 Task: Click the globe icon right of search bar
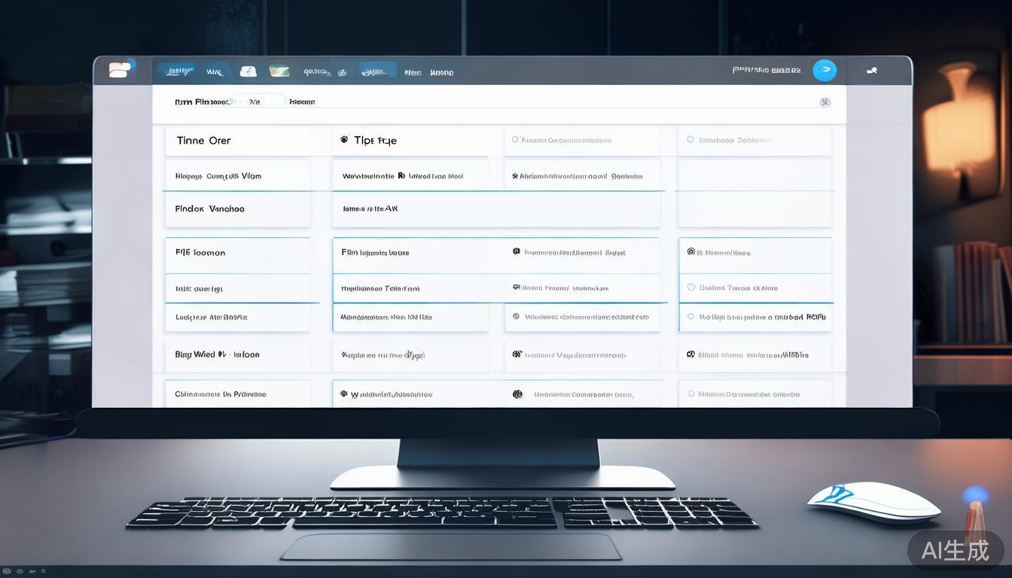825,102
